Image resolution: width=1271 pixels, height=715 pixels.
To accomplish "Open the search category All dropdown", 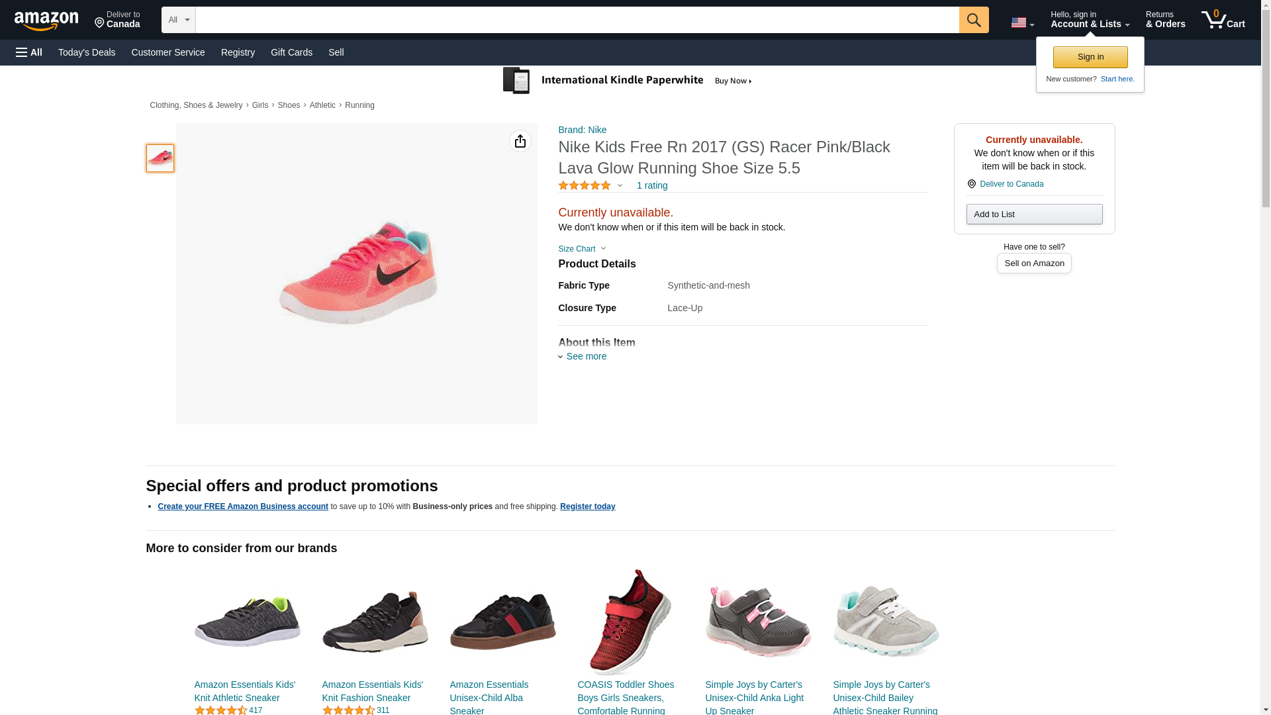I will pyautogui.click(x=179, y=20).
